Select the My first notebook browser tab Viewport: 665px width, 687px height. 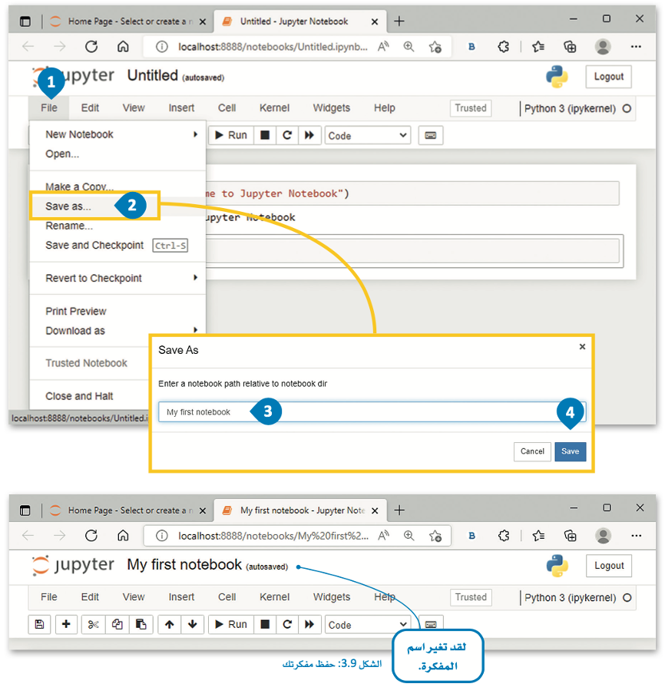pos(300,510)
